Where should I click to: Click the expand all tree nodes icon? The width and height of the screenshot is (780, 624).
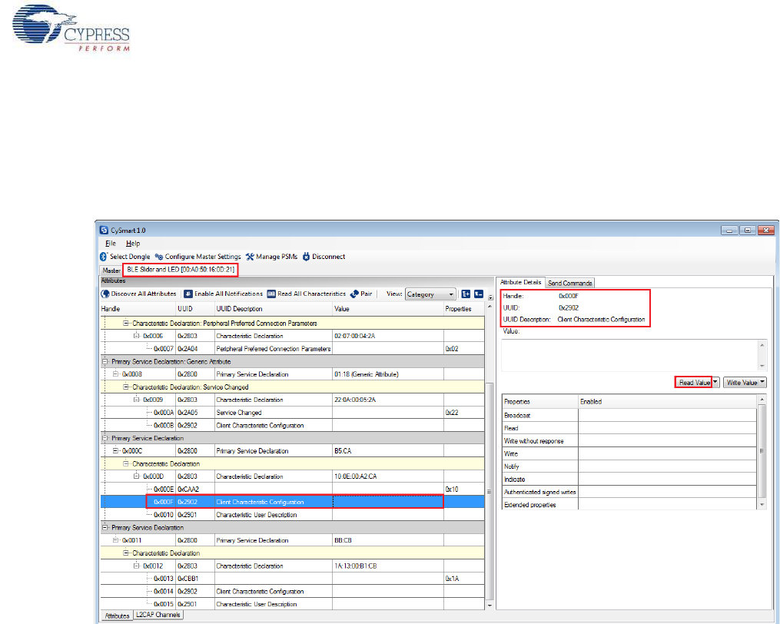466,294
